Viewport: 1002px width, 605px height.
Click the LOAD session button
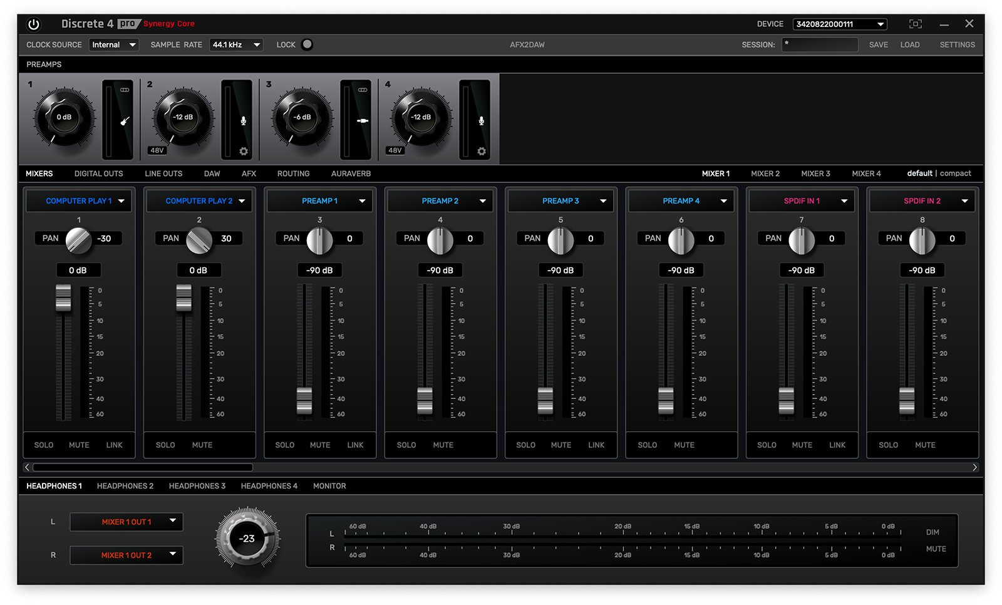910,44
